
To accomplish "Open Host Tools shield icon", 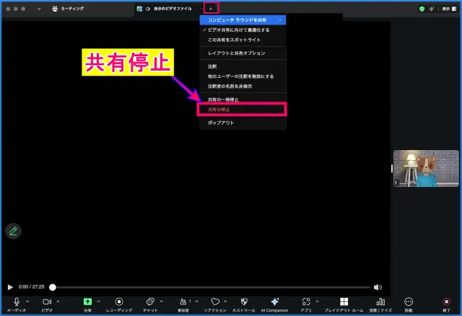I will (243, 301).
